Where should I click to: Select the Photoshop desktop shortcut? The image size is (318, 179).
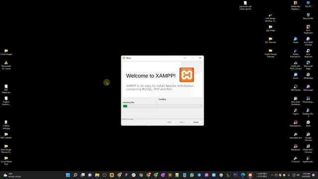308,99
